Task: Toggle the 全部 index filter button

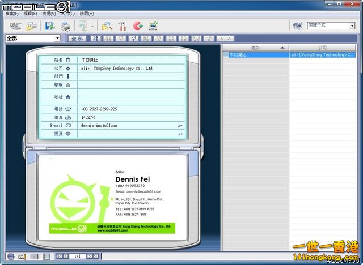Action: click(x=77, y=39)
